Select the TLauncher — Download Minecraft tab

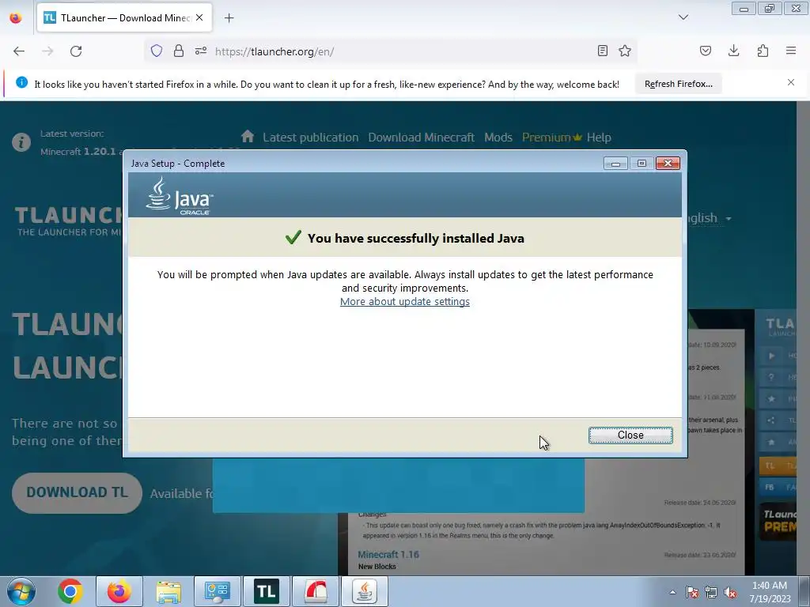pyautogui.click(x=124, y=18)
